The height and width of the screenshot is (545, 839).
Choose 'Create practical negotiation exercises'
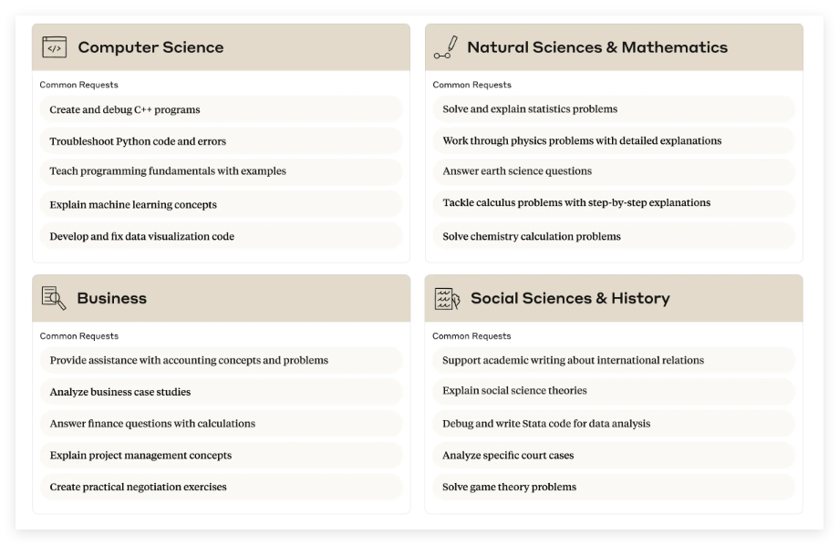(139, 487)
